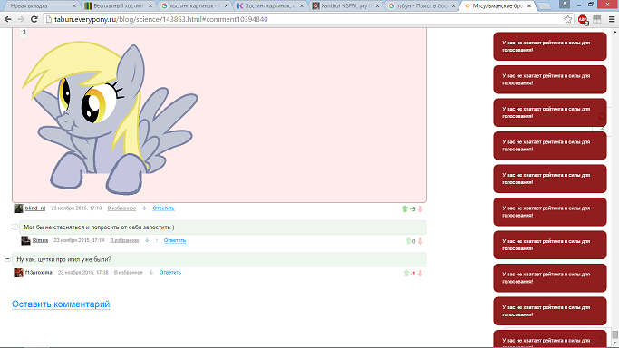Close the 'Новая вкладка' tab
This screenshot has height=348, width=619.
click(x=74, y=6)
